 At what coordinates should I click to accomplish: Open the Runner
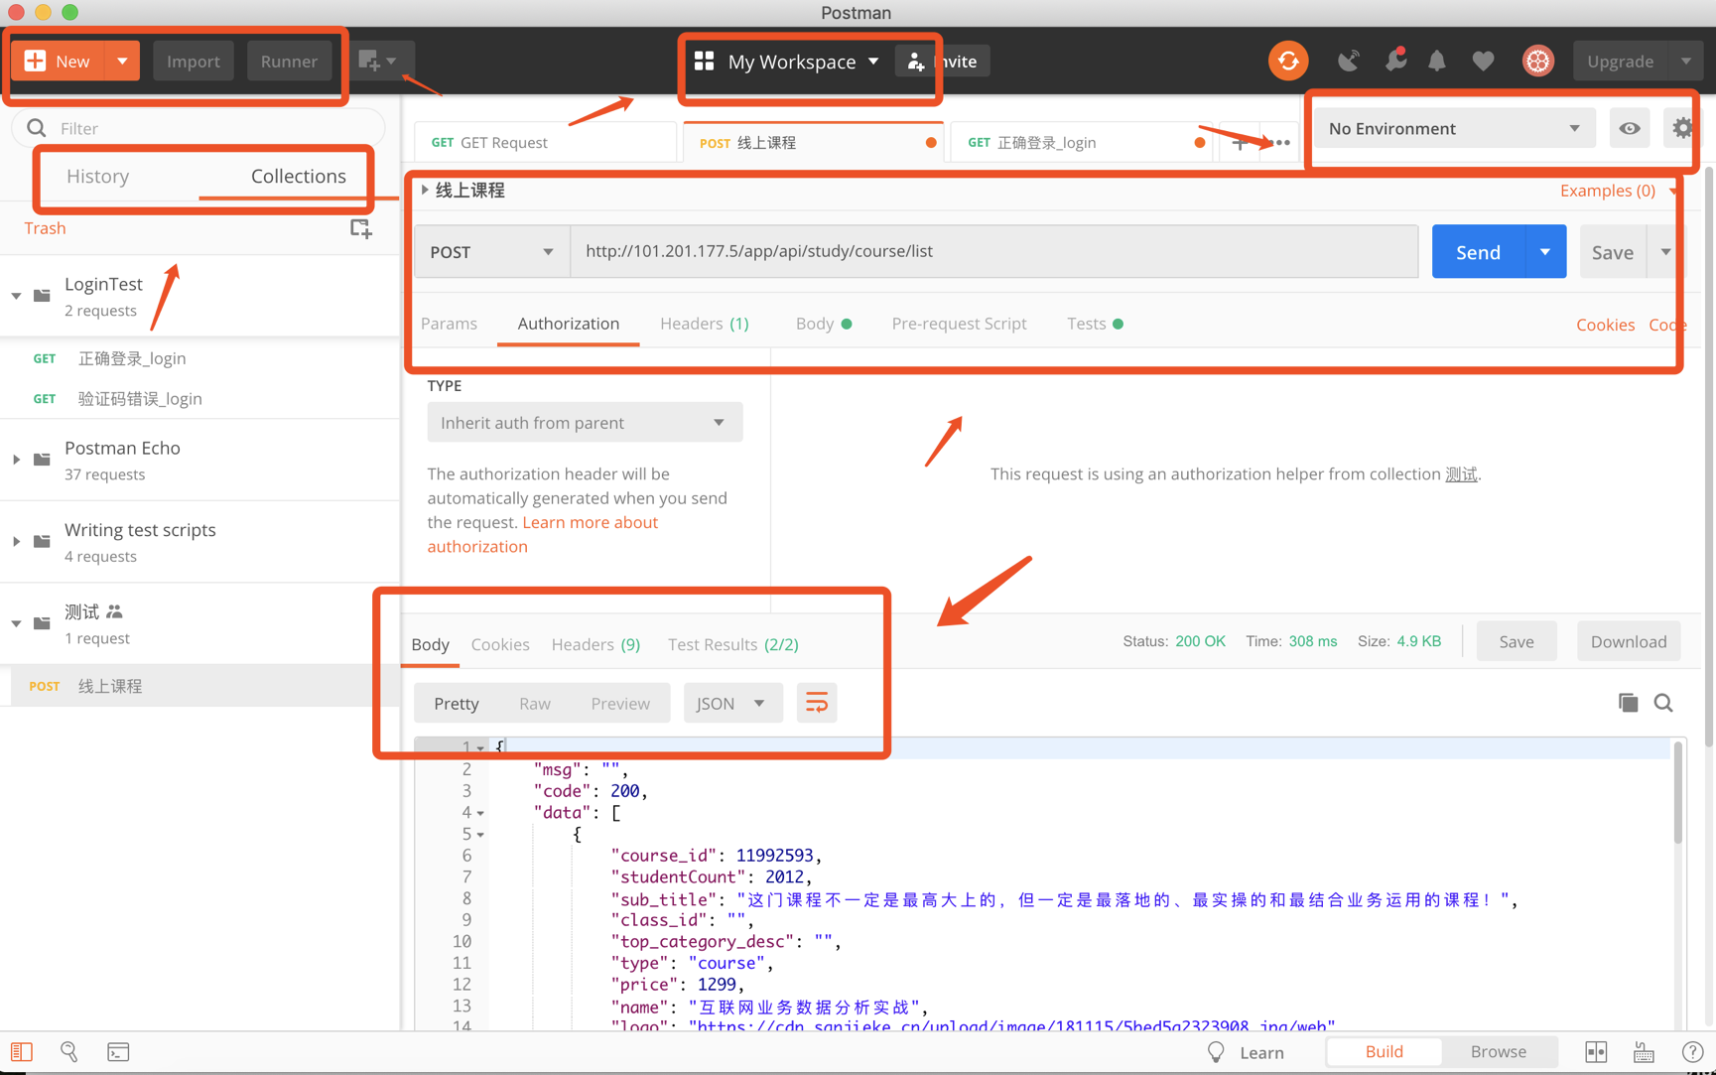[x=289, y=61]
